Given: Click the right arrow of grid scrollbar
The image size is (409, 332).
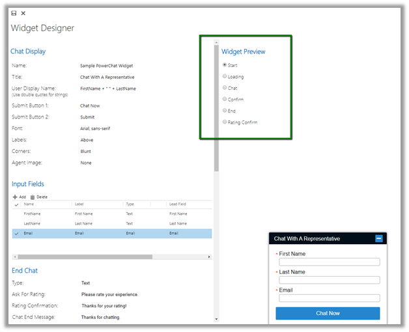Looking at the screenshot, I should click(209, 257).
